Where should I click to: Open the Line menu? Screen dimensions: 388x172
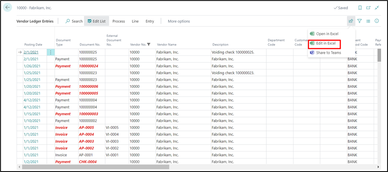pyautogui.click(x=135, y=21)
